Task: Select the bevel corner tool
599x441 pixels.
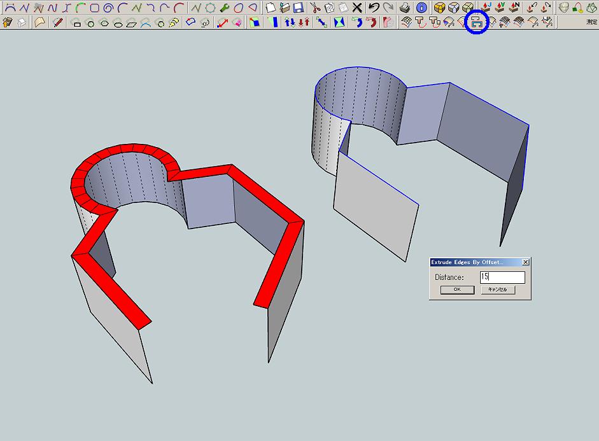Action: [x=468, y=7]
